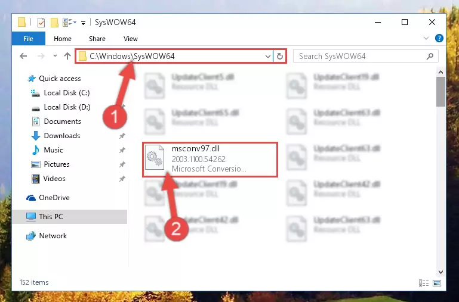Close the SysWOW64 window
Image resolution: width=459 pixels, height=302 pixels.
coord(432,22)
